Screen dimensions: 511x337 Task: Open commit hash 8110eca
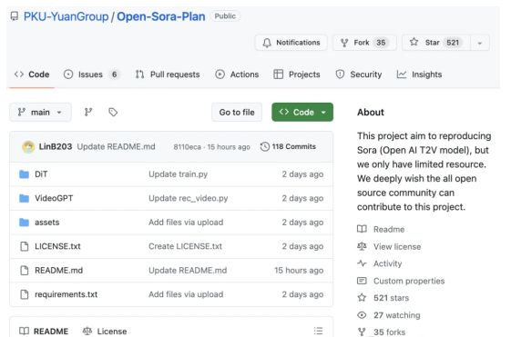187,147
